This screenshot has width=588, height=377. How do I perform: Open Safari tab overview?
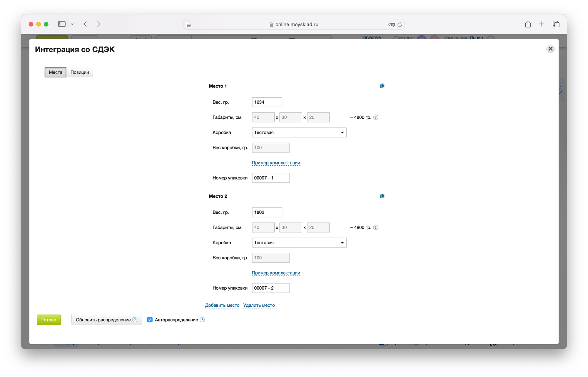(556, 24)
